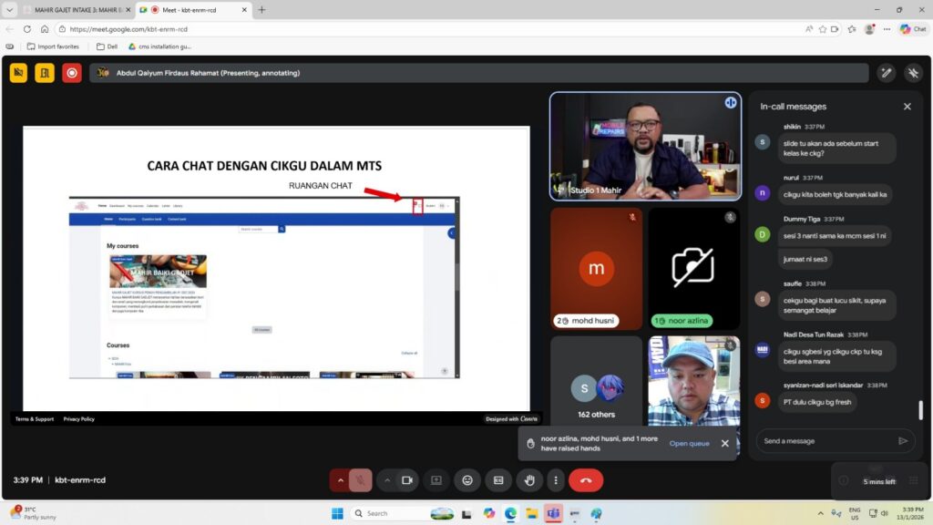Toggle closed captions button
The image size is (933, 525).
pyautogui.click(x=498, y=480)
